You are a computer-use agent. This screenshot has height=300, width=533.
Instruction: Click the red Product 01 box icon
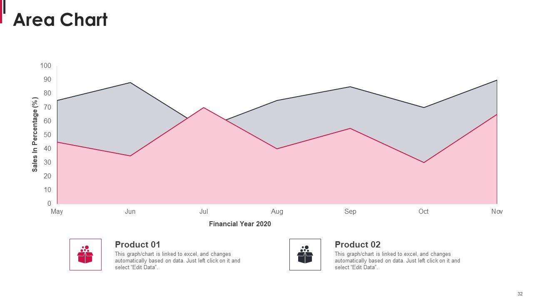tap(85, 255)
